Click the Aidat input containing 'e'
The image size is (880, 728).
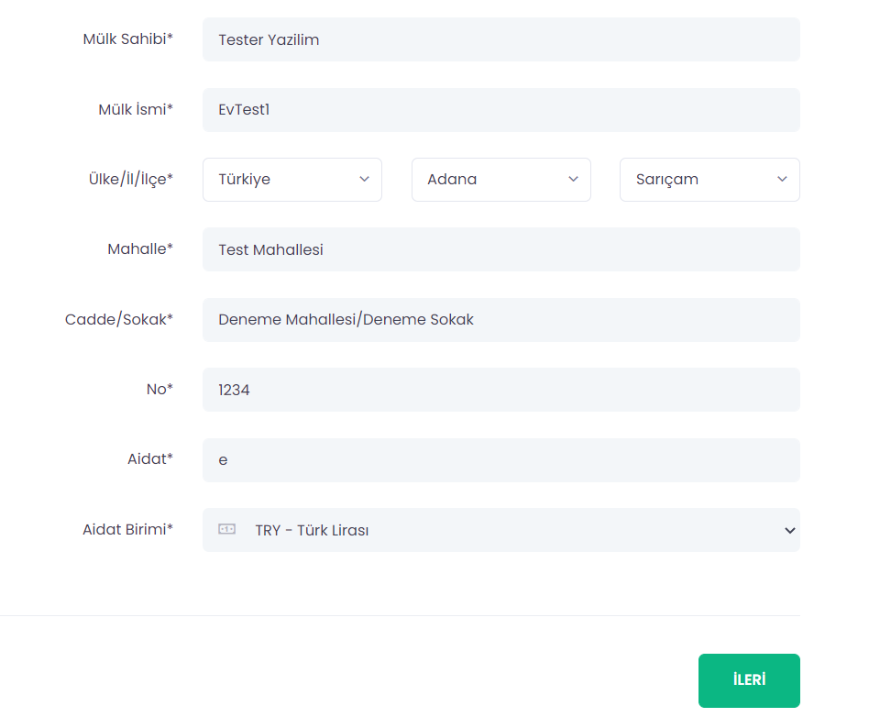[x=500, y=460]
